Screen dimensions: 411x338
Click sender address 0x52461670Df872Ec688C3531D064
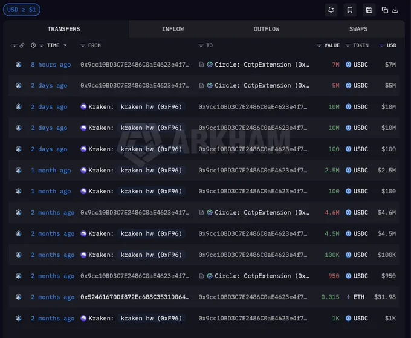[135, 297]
